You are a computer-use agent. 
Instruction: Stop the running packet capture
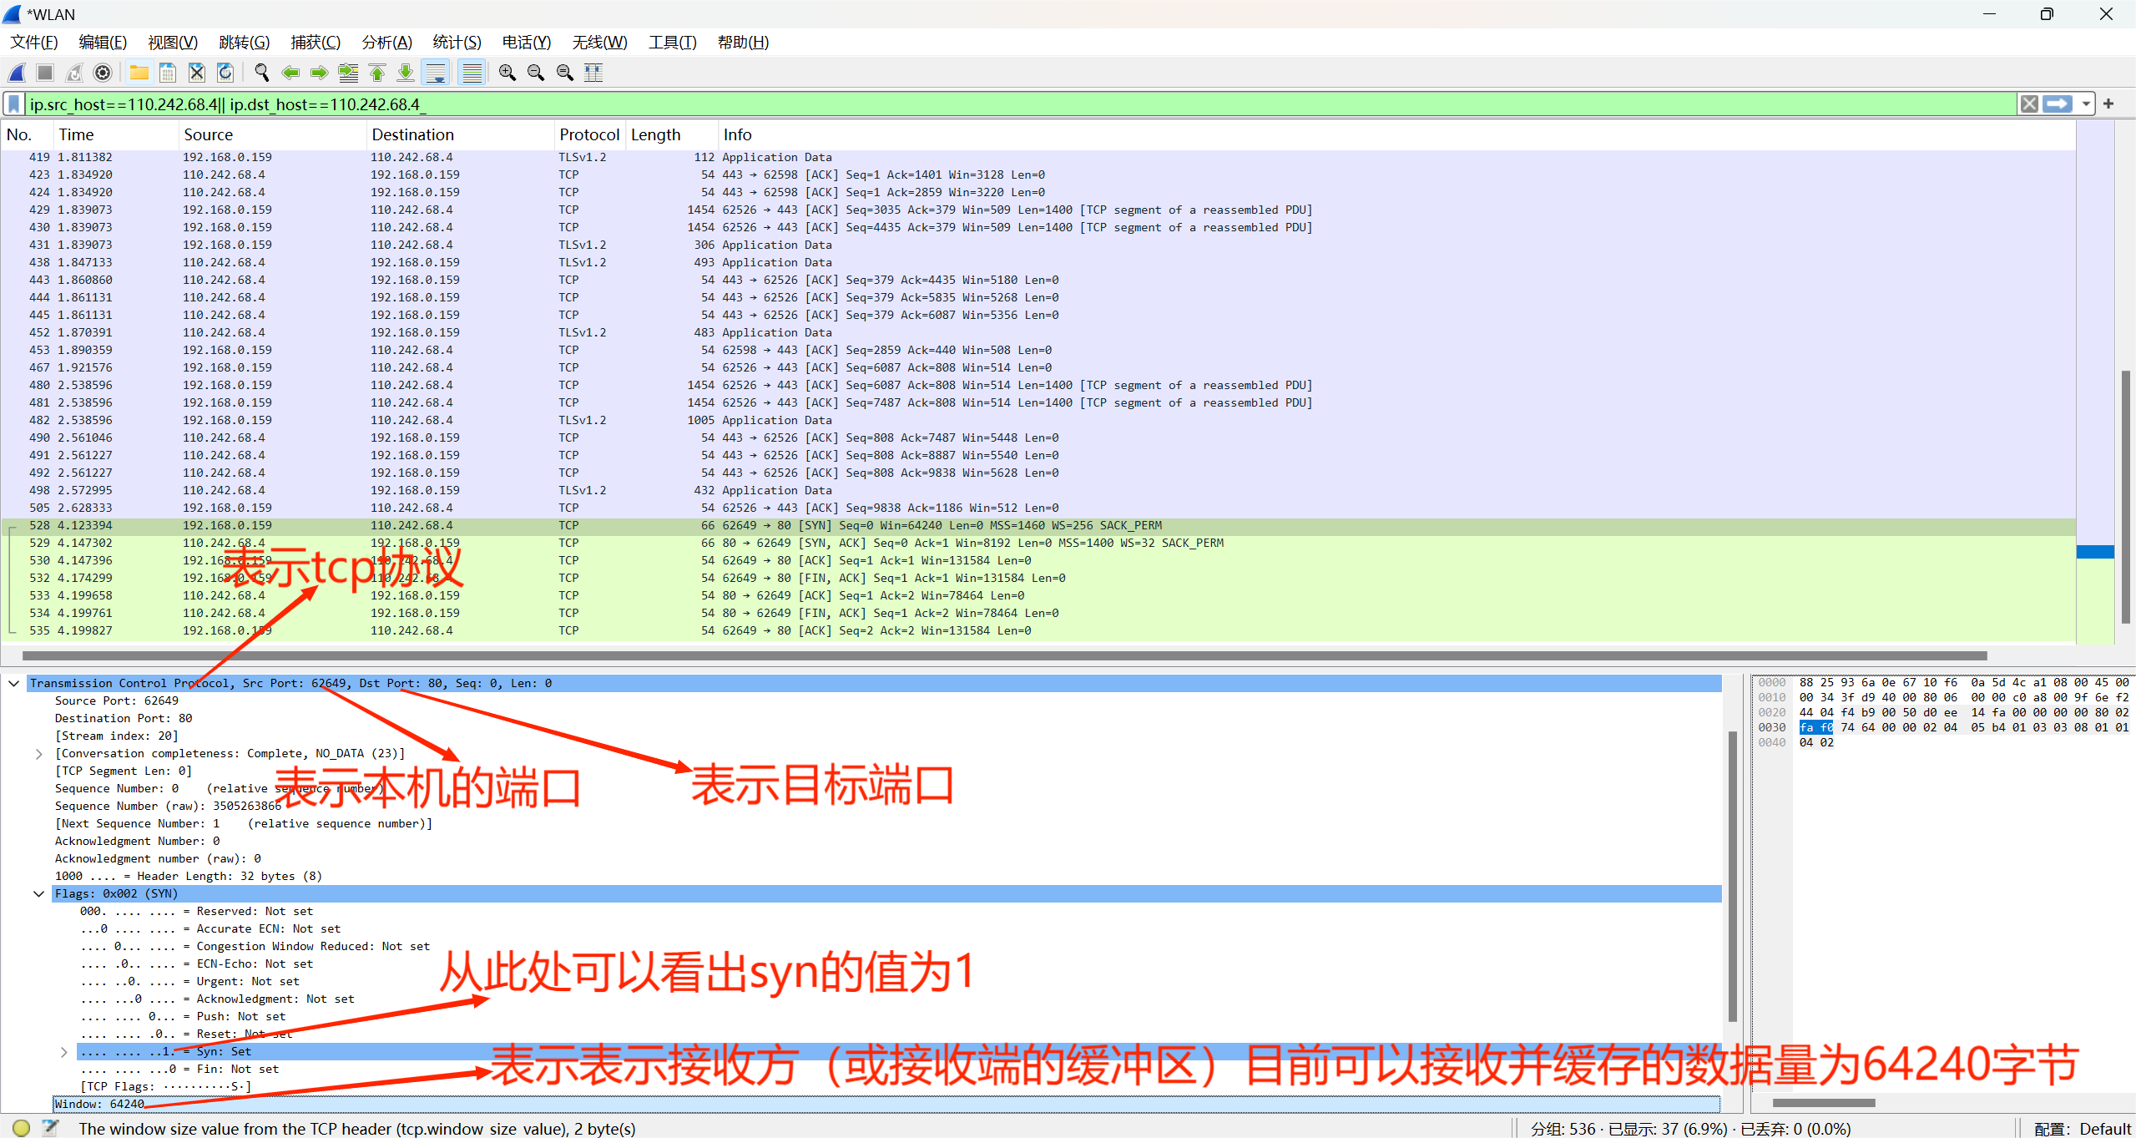[45, 73]
